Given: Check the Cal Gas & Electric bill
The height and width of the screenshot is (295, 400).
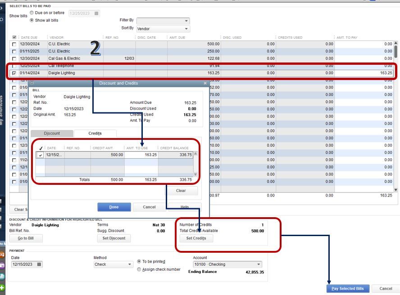Looking at the screenshot, I should click(x=14, y=58).
